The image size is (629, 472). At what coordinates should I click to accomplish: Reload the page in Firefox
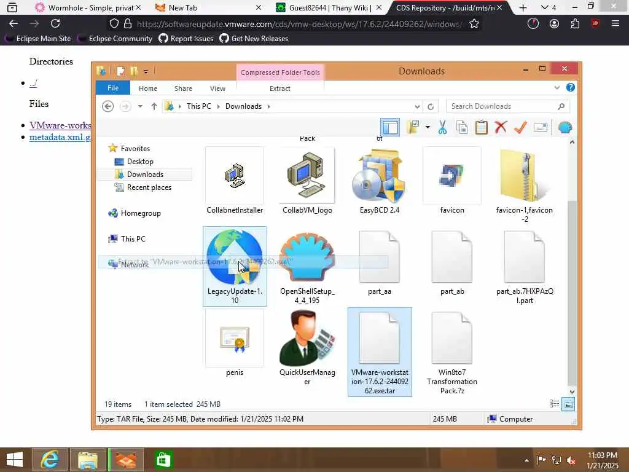click(55, 24)
